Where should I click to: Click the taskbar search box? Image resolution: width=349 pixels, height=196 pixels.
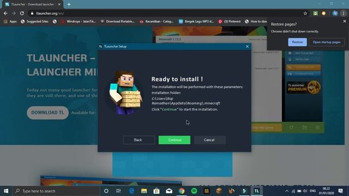(56, 191)
